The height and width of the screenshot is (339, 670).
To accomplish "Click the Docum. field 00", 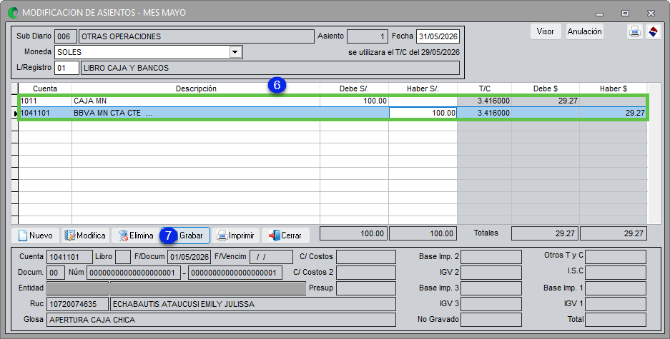I will (x=55, y=273).
